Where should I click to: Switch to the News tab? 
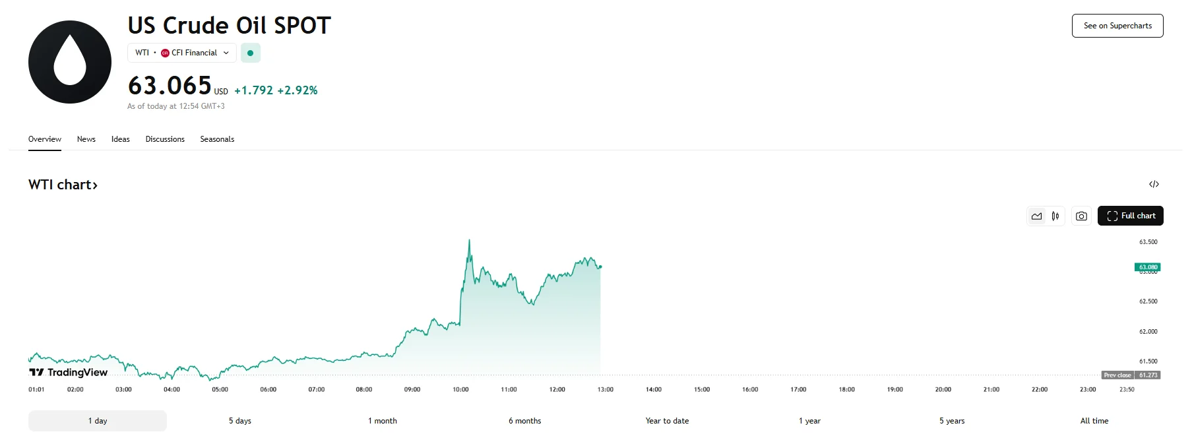(86, 139)
